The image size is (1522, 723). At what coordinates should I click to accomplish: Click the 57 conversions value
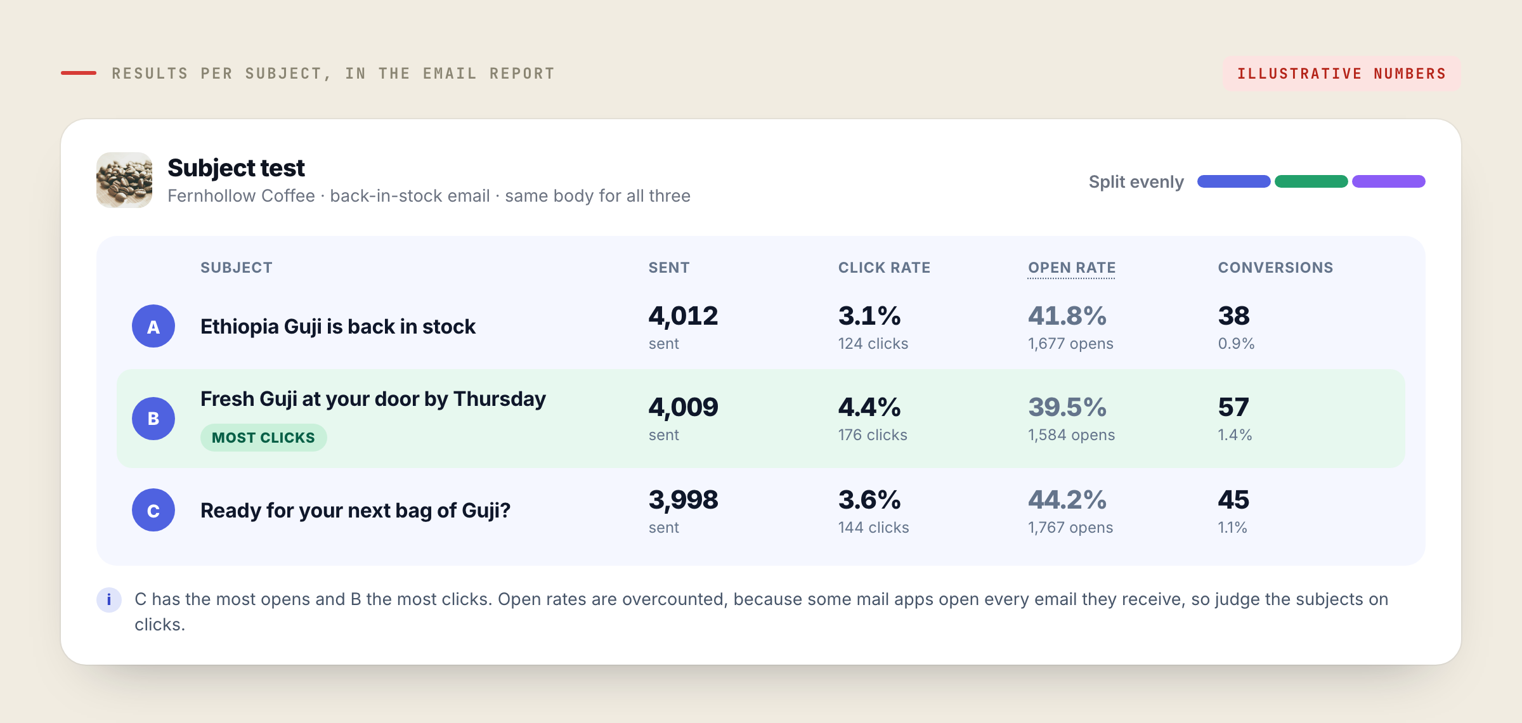[1233, 407]
